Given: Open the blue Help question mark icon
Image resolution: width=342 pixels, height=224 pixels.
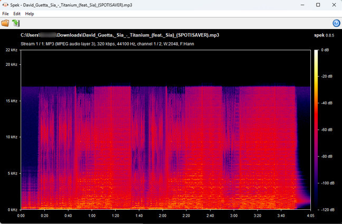Looking at the screenshot, I should point(336,23).
